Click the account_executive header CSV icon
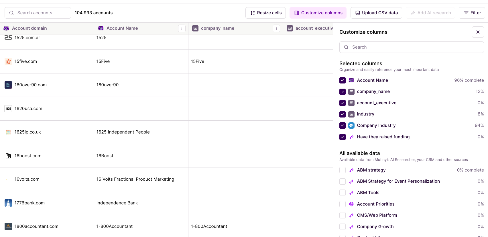Screen dimensions: 488x237 click(290, 28)
